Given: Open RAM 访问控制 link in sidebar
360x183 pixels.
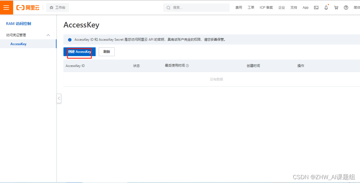Looking at the screenshot, I should click(x=19, y=23).
